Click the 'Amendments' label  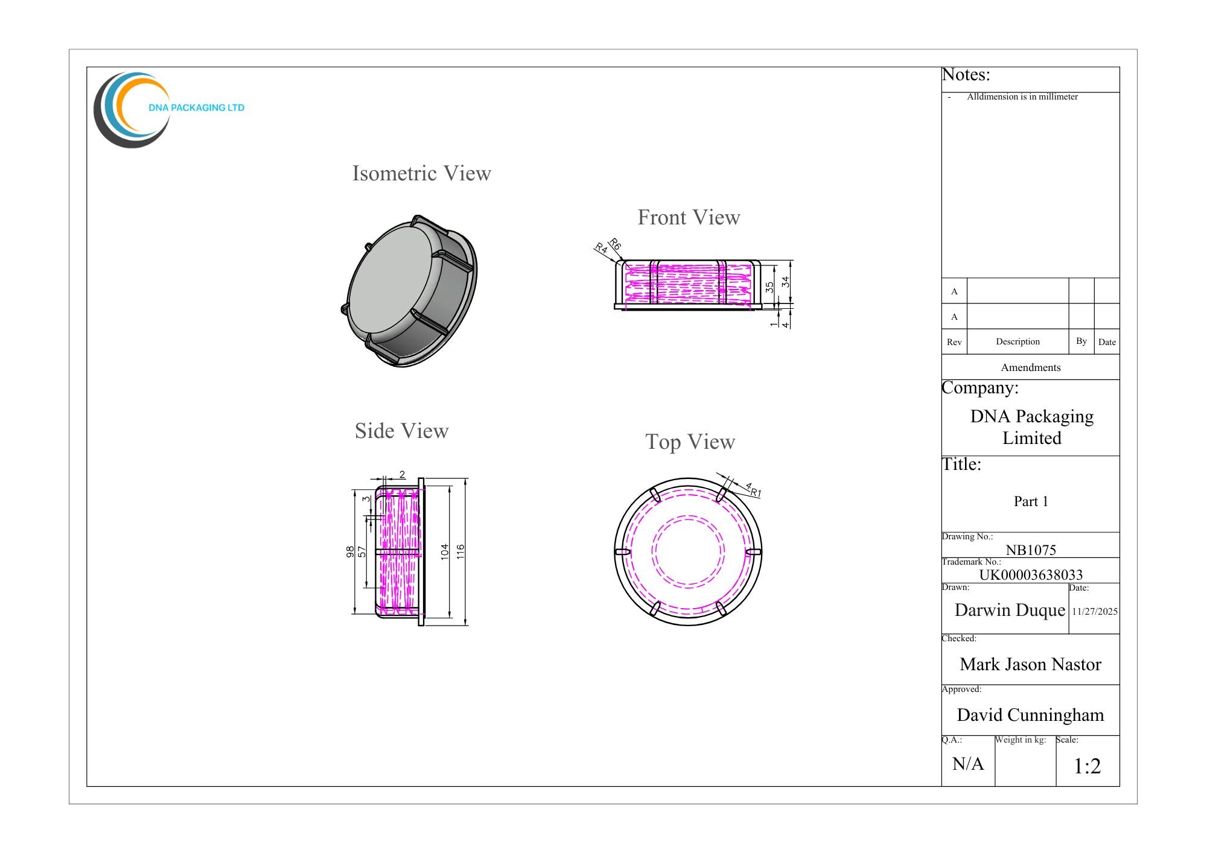pos(1031,367)
